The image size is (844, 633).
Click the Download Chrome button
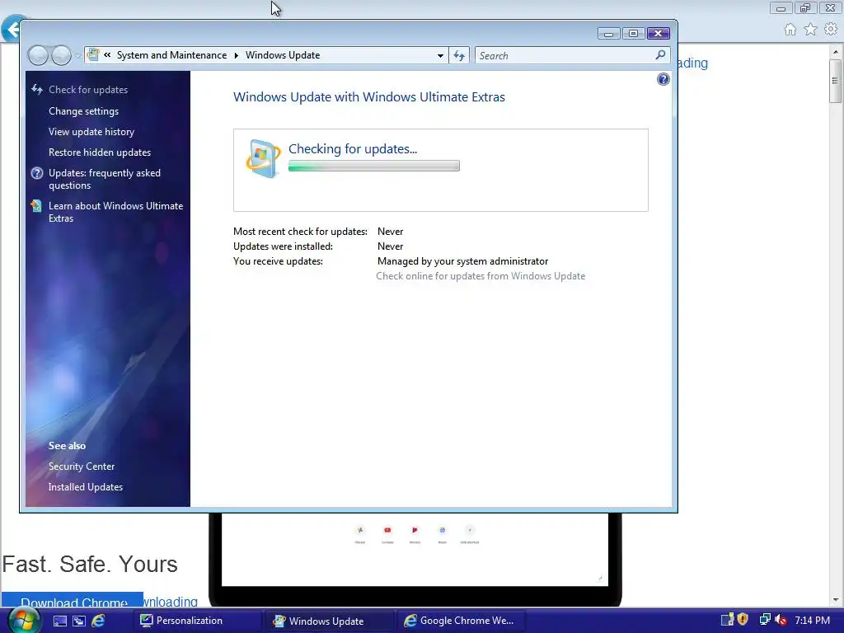pos(73,602)
